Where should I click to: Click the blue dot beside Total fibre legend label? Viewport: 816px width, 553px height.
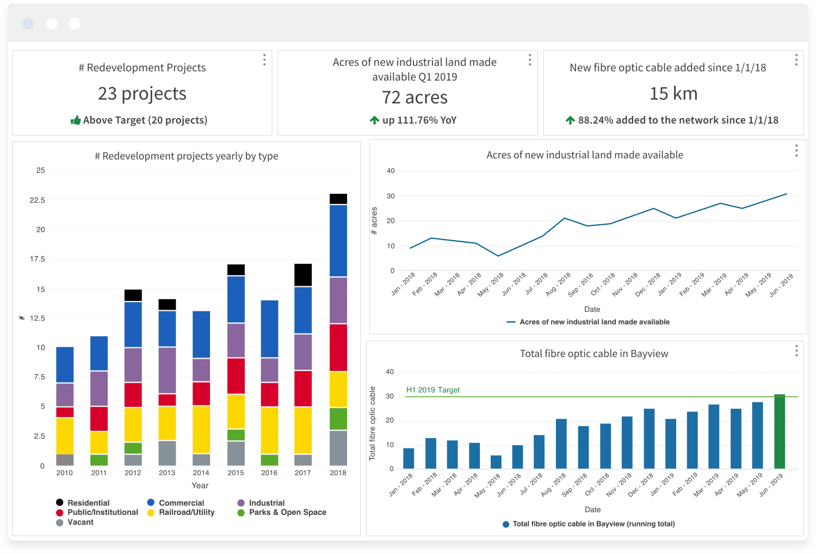tap(506, 524)
